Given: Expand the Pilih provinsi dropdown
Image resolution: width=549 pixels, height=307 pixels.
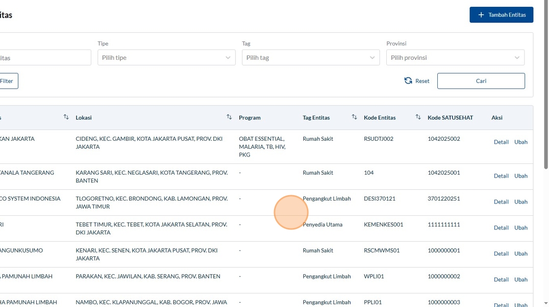Looking at the screenshot, I should pos(455,57).
